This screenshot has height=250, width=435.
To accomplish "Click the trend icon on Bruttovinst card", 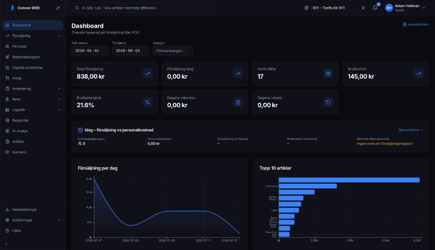I will (418, 74).
